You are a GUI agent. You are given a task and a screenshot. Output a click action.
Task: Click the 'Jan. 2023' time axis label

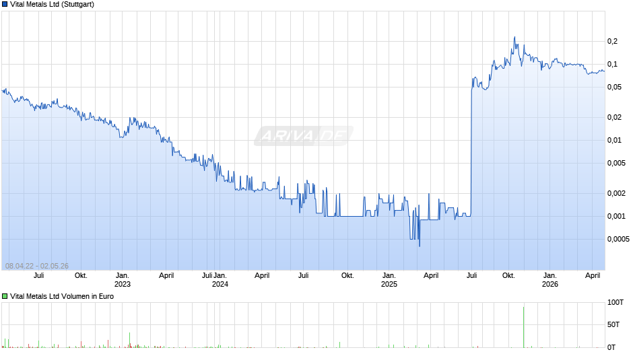[x=123, y=280]
